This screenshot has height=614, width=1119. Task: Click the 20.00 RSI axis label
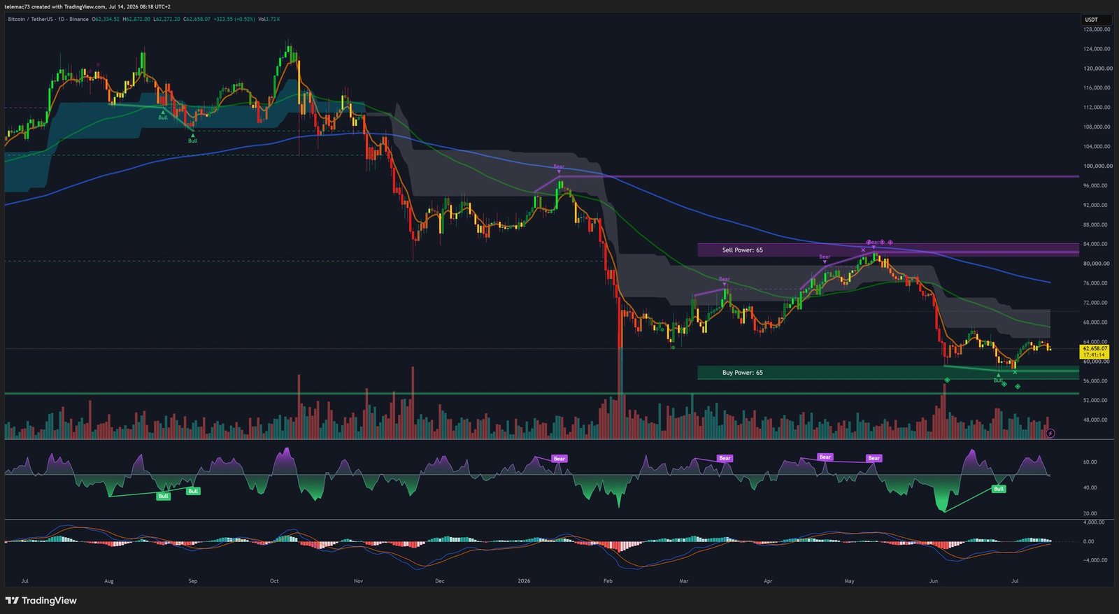click(1090, 513)
